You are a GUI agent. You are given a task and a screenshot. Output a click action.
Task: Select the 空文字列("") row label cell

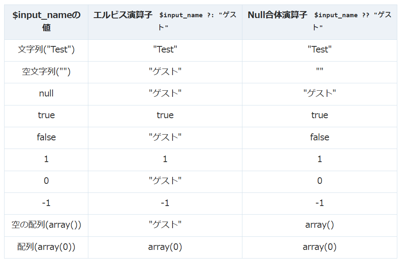(46, 72)
